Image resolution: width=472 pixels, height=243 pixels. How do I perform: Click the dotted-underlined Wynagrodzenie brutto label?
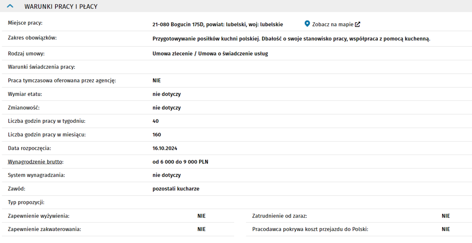(36, 162)
